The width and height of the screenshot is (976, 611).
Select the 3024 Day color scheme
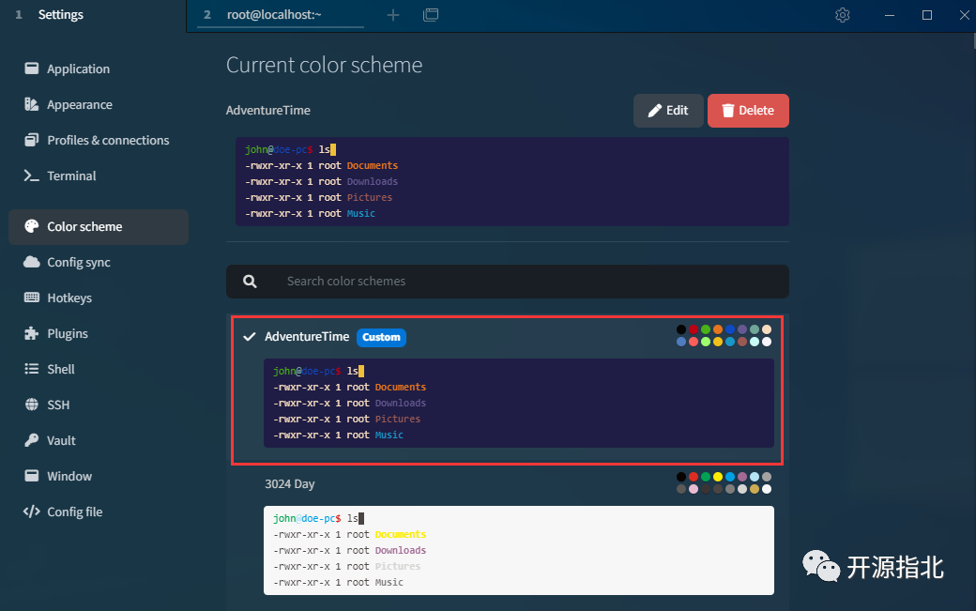pyautogui.click(x=290, y=484)
